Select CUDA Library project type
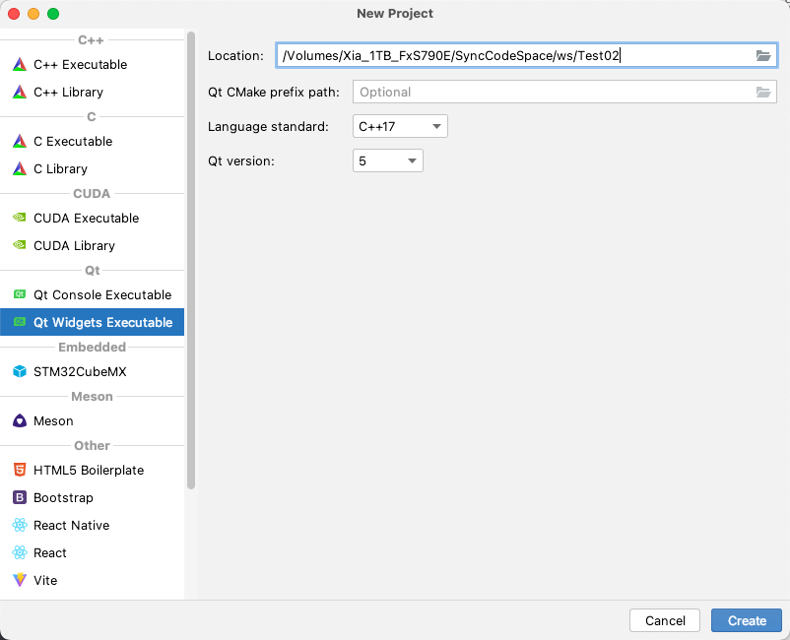790x640 pixels. point(93,246)
